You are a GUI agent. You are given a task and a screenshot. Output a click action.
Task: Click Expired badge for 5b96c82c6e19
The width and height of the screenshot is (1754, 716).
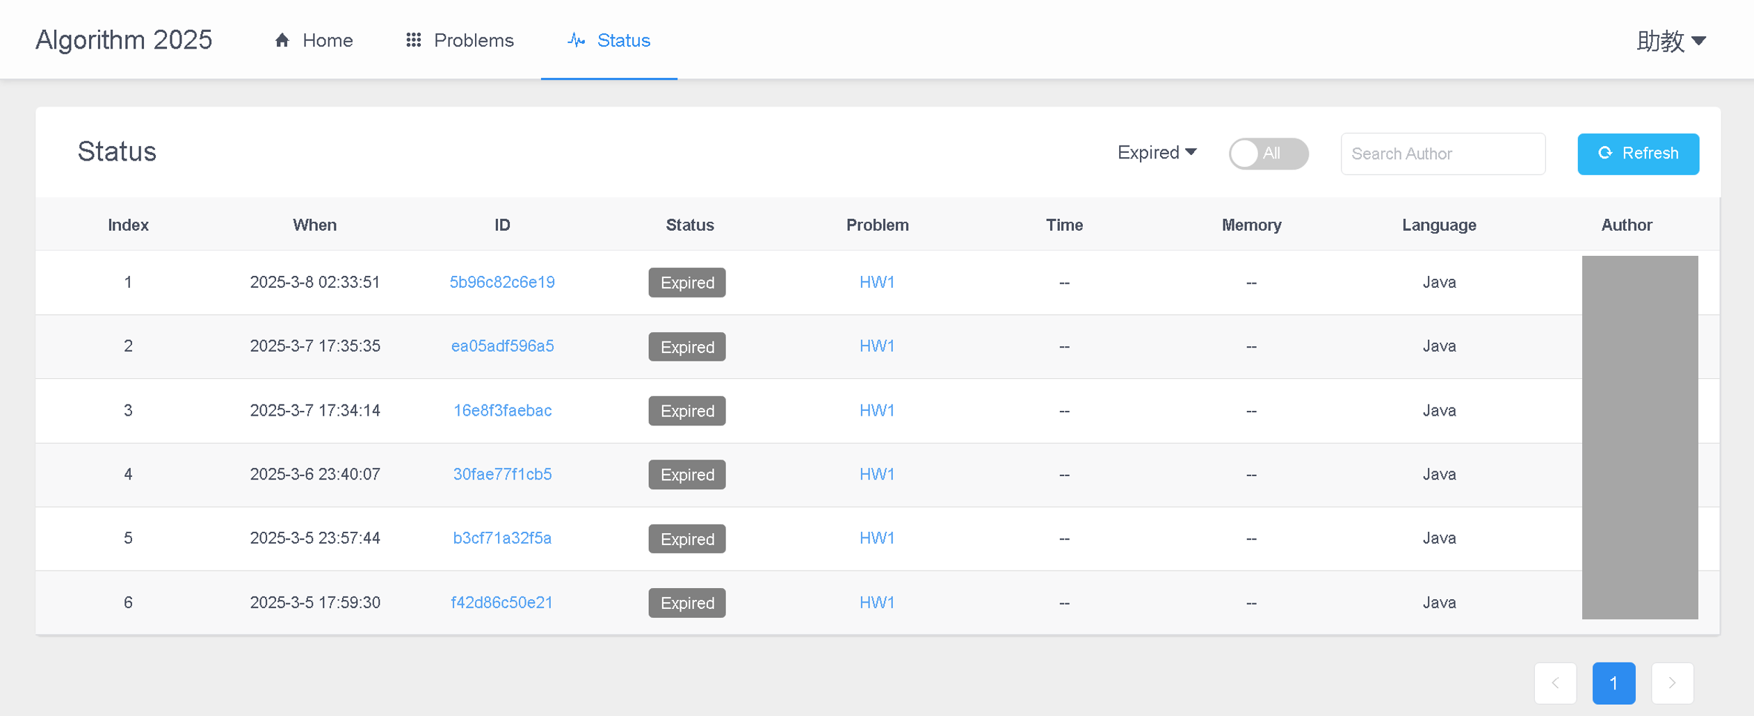coord(687,282)
